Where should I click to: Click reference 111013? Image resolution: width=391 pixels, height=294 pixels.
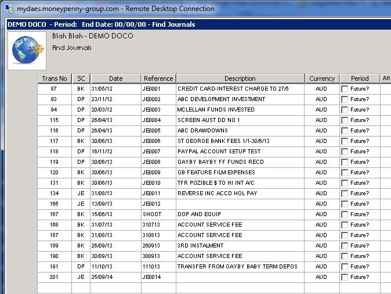[x=151, y=267]
